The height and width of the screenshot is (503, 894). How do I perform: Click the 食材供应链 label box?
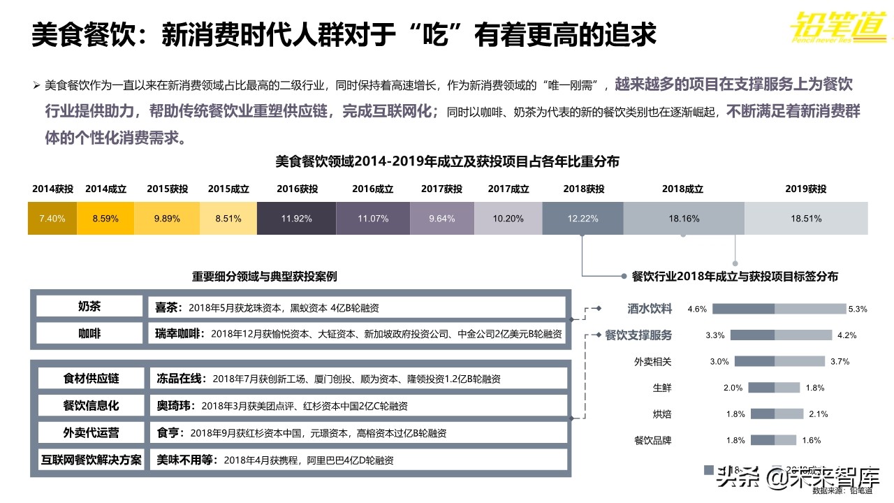(x=89, y=377)
